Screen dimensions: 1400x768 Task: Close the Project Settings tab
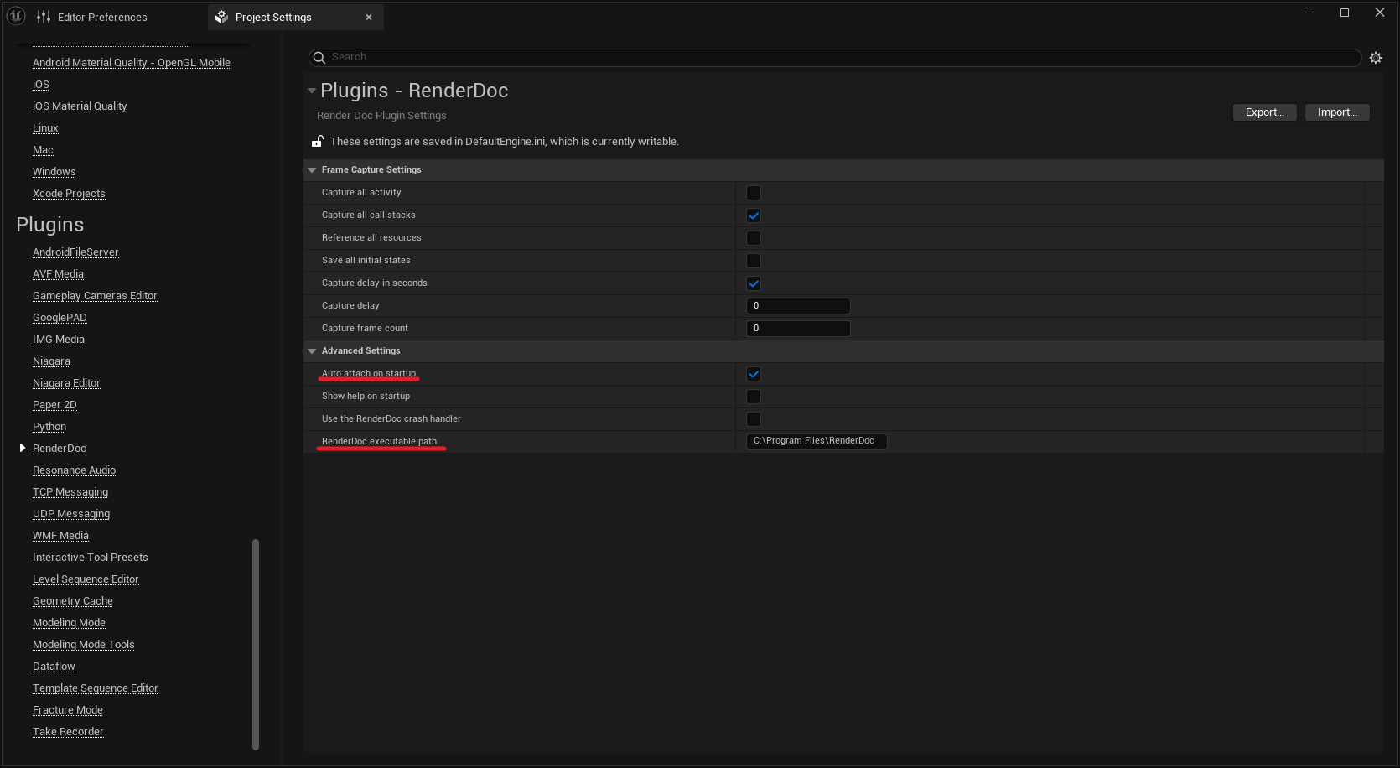click(x=369, y=17)
